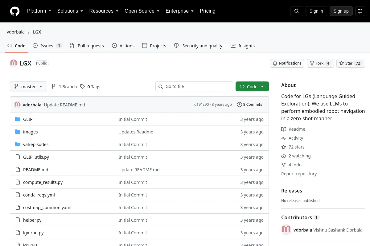Open the costmap_common.yaml file name
Viewport: 370px width, 246px height.
pos(47,208)
